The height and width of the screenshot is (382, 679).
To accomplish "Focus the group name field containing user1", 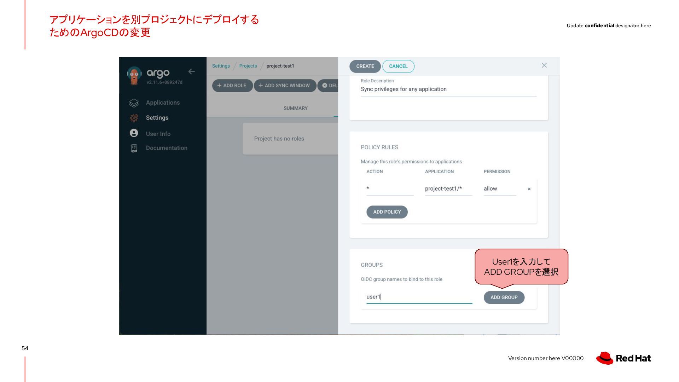I will tap(419, 297).
